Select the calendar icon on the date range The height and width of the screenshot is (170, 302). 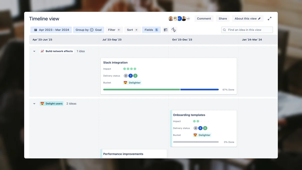point(35,30)
